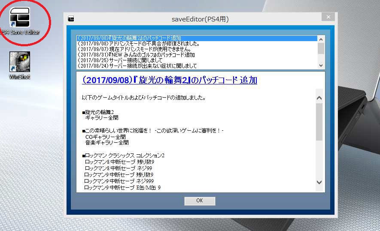This screenshot has width=380, height=231.
Task: Select the news item about 旋光の輪舞2 patch code
Action: [x=197, y=38]
